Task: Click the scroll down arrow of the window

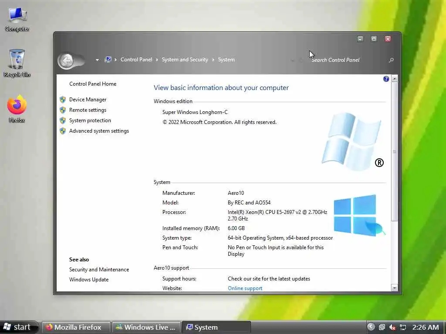Action: 395,288
